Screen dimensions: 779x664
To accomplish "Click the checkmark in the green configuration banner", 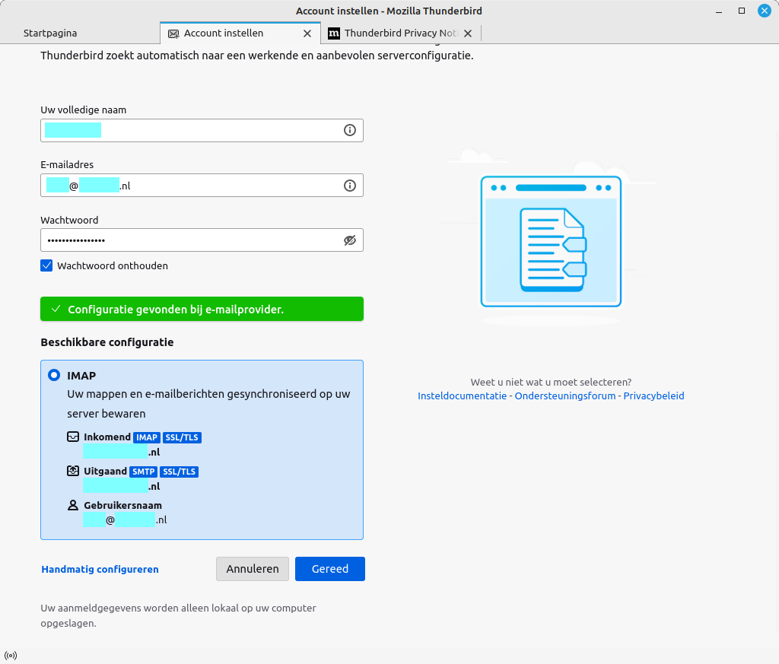I will click(56, 309).
